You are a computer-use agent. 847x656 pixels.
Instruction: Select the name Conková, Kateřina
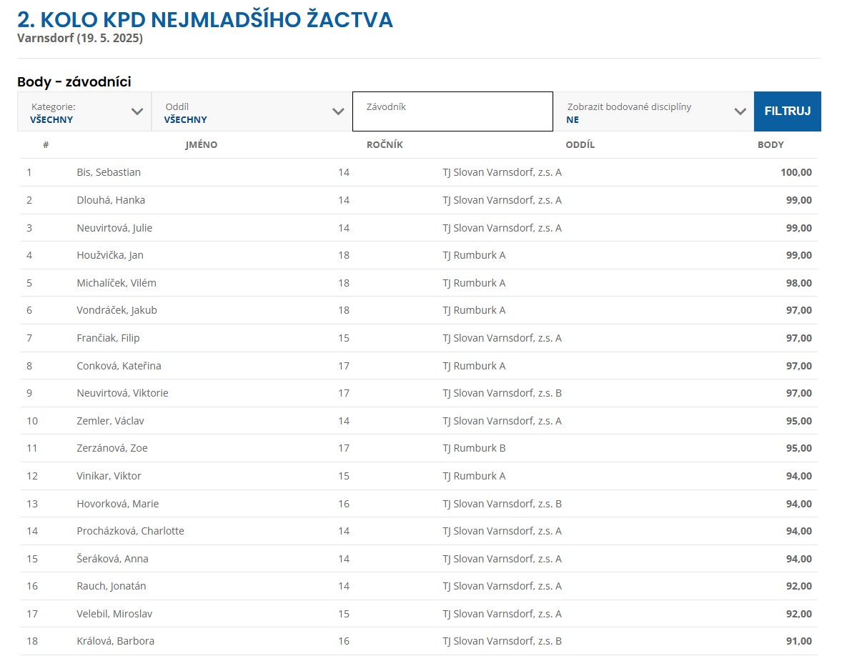[x=119, y=366]
